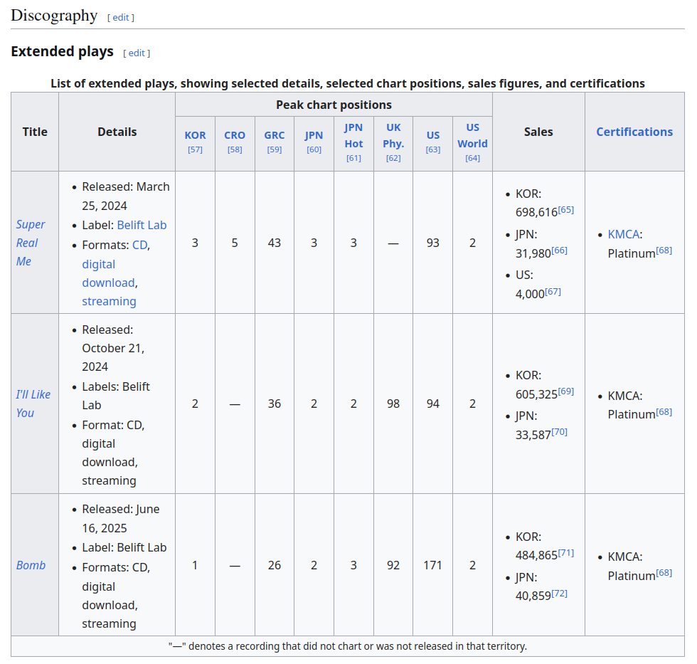Click the Details column header
Image resolution: width=697 pixels, height=664 pixels.
(x=117, y=132)
